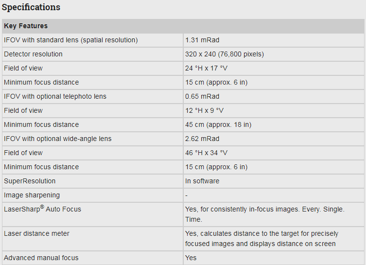The width and height of the screenshot is (366, 265).
Task: Click the 45 cm (approx. 18 in) value
Action: click(218, 124)
